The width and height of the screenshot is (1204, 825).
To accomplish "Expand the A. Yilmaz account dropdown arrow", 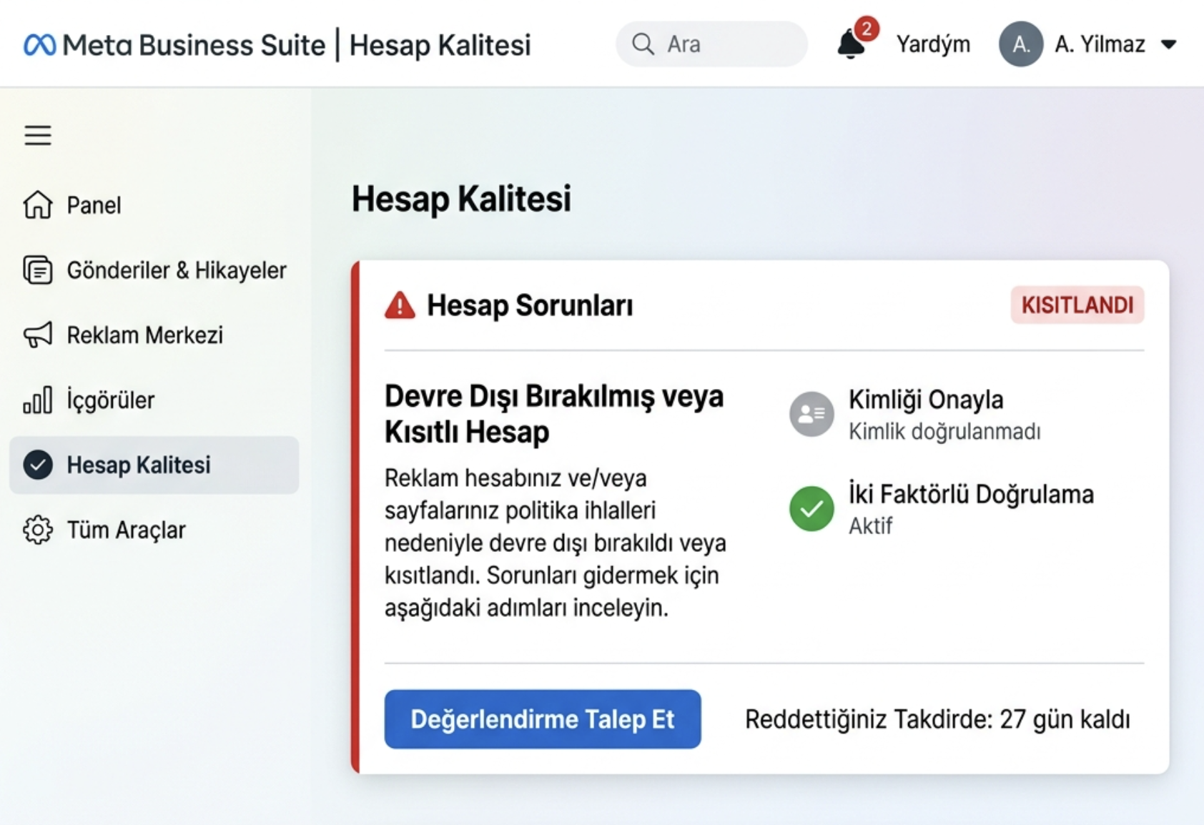I will tap(1169, 45).
